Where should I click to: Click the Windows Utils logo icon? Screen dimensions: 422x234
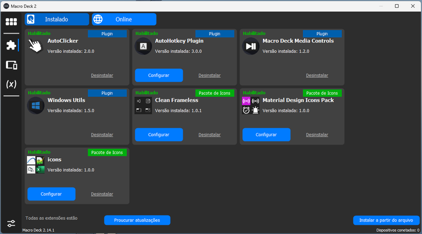tap(35, 106)
